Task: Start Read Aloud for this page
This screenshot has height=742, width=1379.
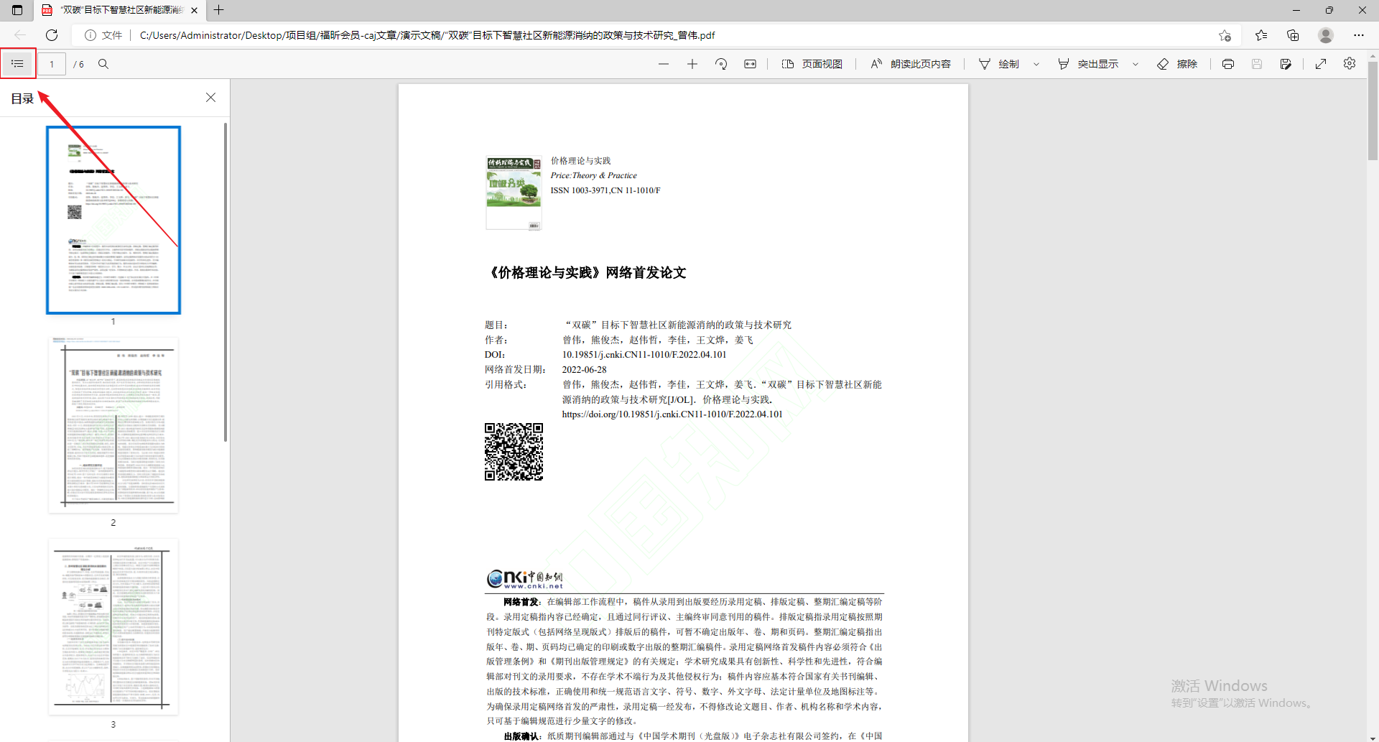Action: point(909,63)
